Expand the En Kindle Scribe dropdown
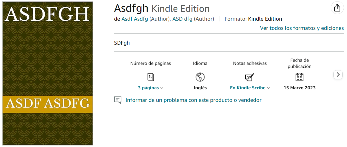 [x=250, y=88]
